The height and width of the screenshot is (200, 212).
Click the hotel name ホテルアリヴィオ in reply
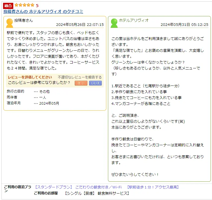134,20
